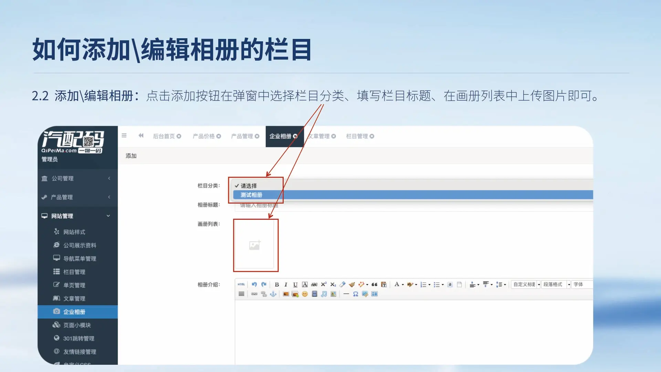Switch to 产品价格 tab
The height and width of the screenshot is (372, 661).
203,136
